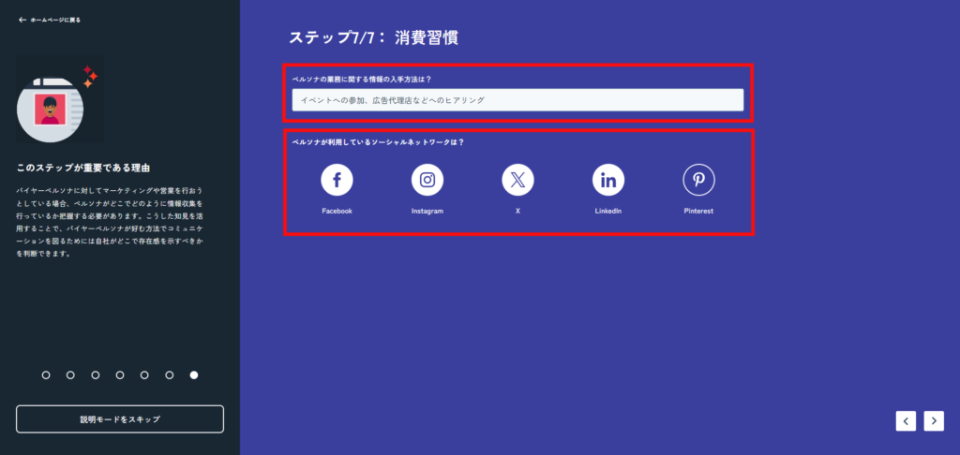This screenshot has height=455, width=960.
Task: Click the LinkedIn text label
Action: click(607, 211)
